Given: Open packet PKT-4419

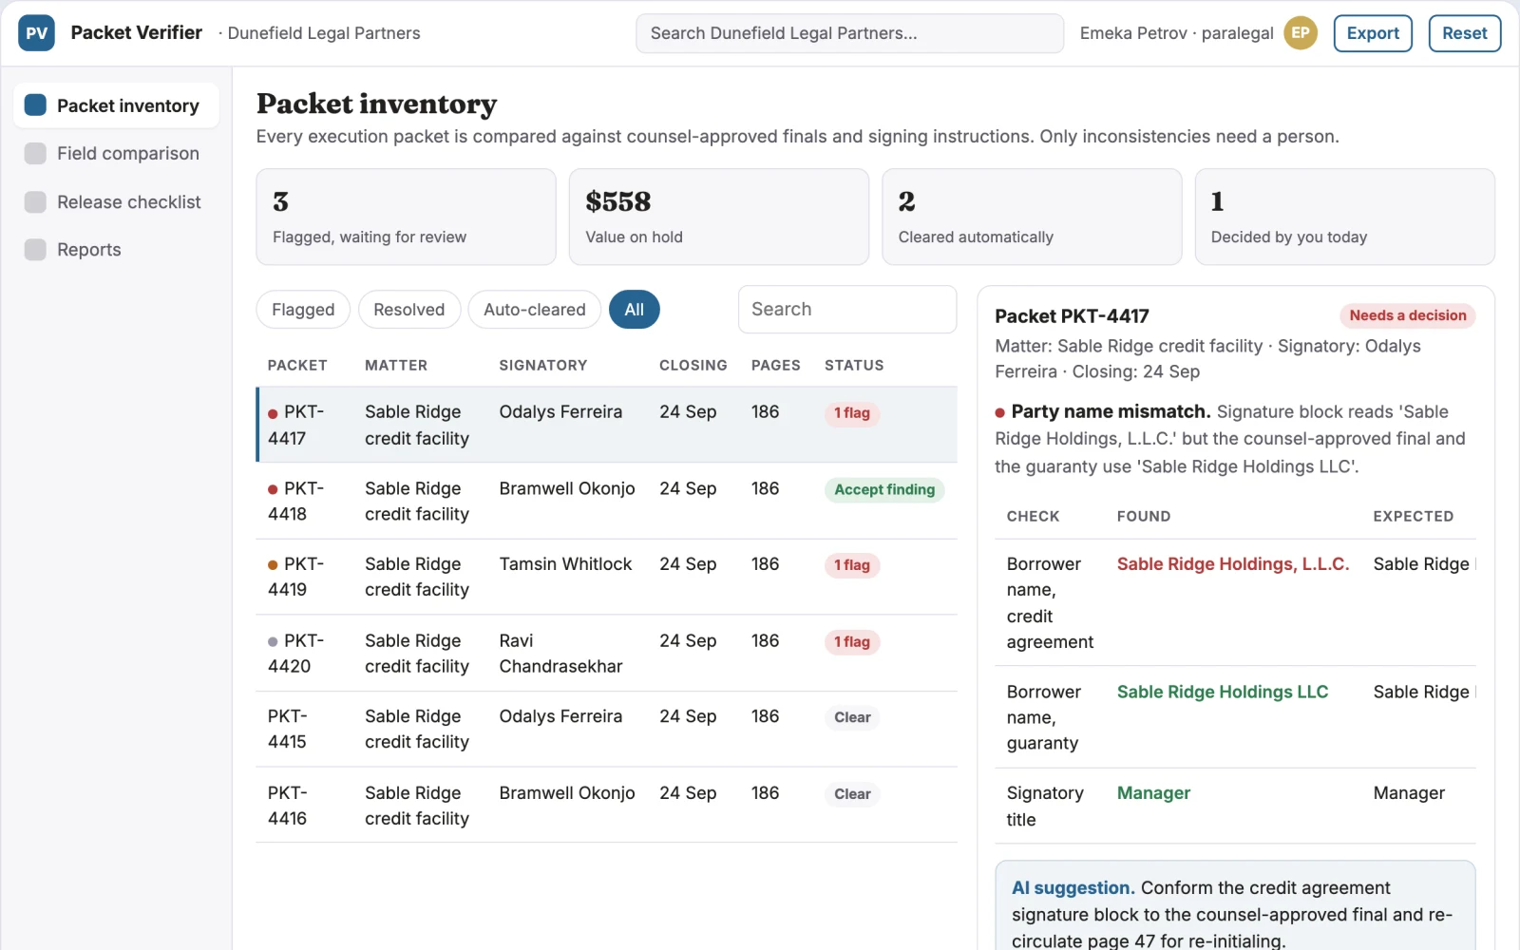Looking at the screenshot, I should (606, 577).
